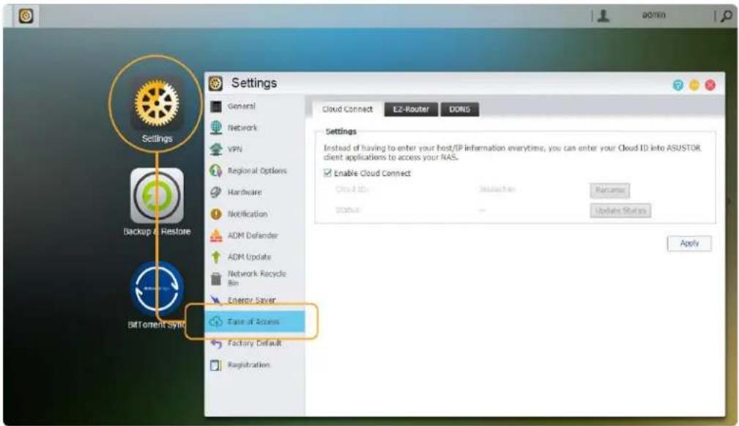Open Factory Default label

click(254, 343)
